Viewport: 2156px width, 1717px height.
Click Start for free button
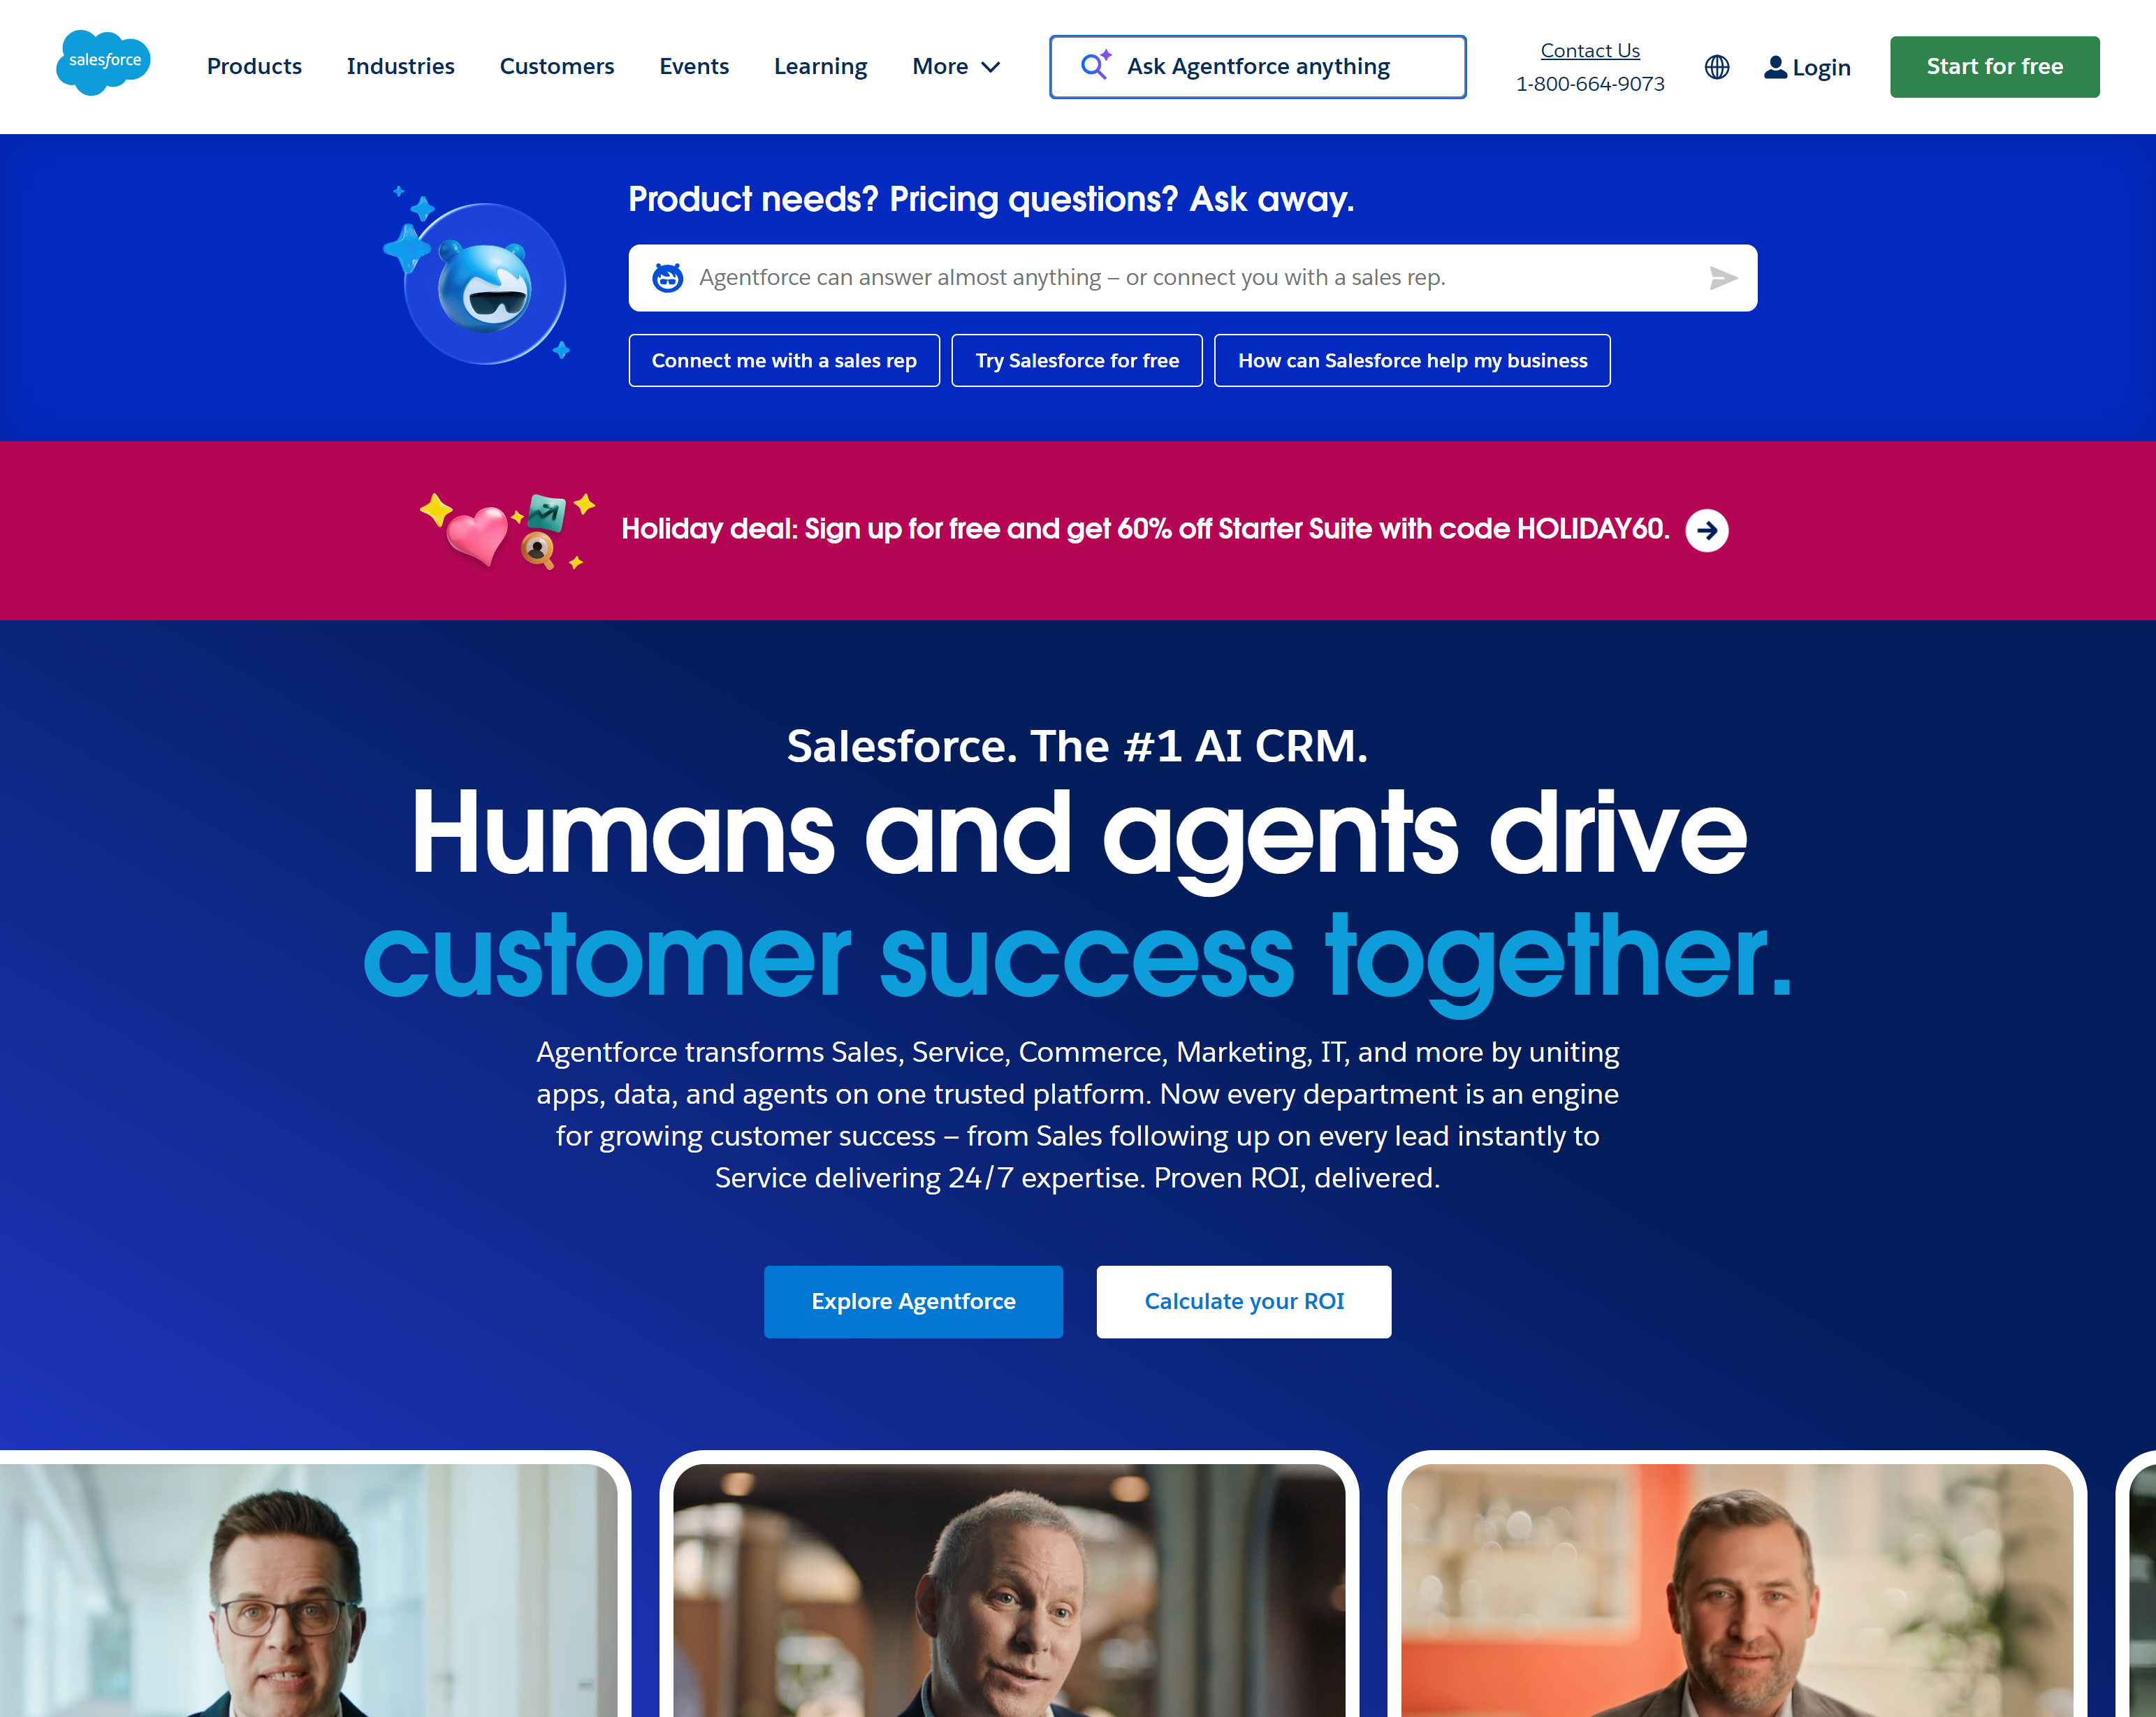pos(1994,67)
